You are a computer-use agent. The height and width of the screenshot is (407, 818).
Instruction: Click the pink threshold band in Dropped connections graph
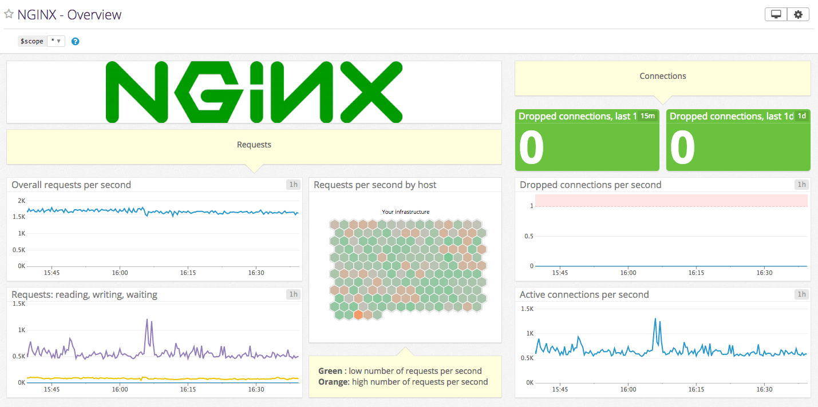point(671,200)
